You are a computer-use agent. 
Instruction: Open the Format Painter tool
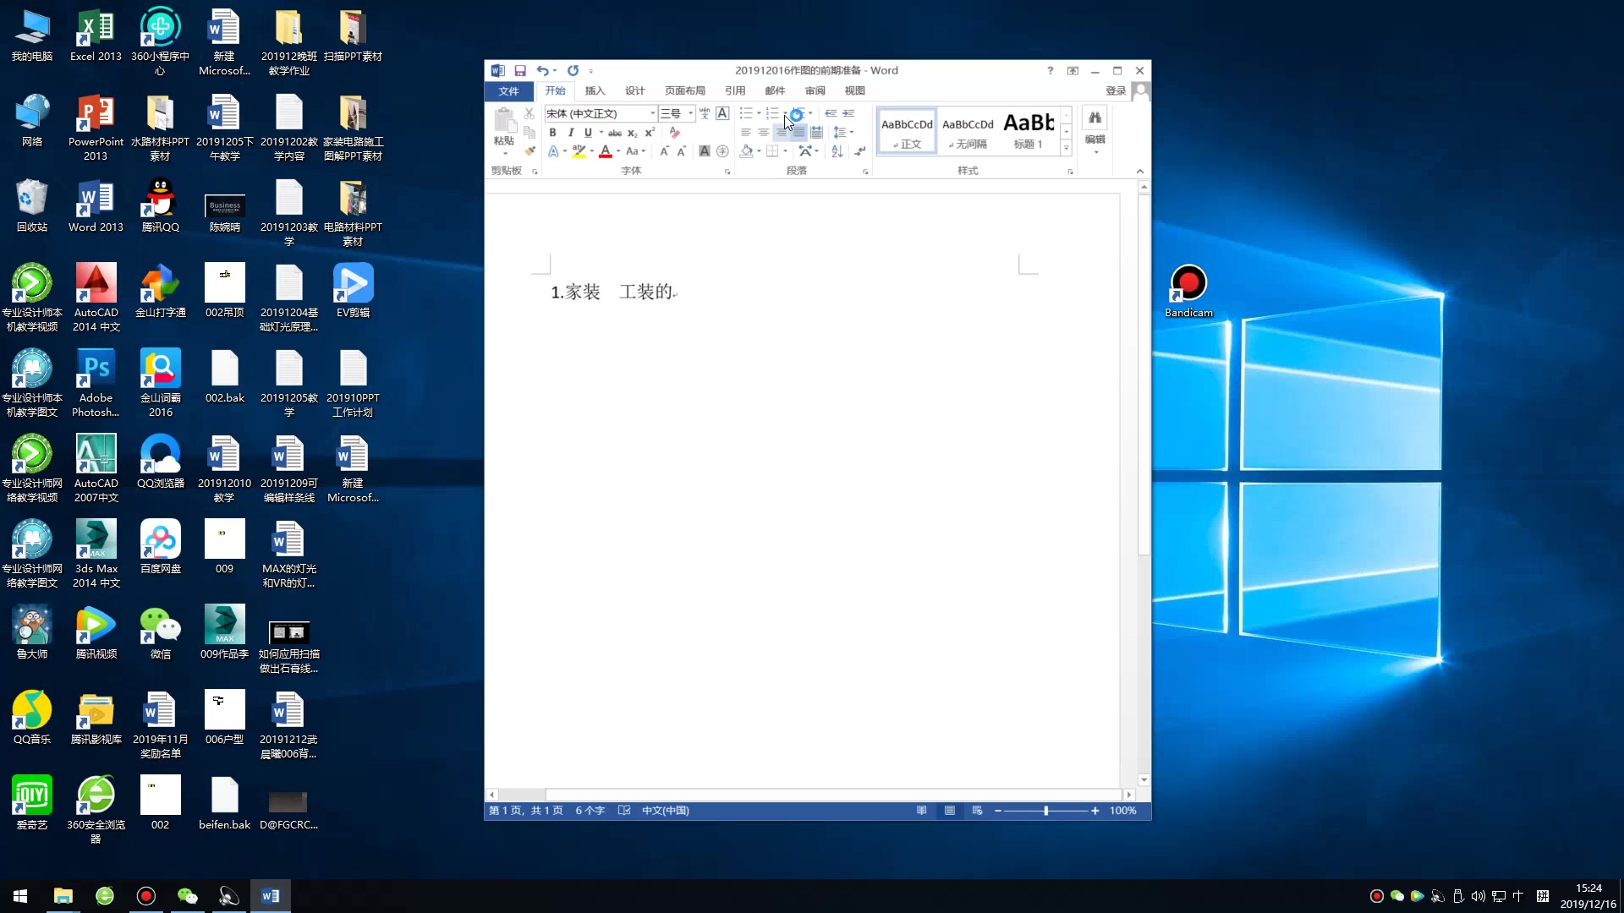tap(529, 151)
